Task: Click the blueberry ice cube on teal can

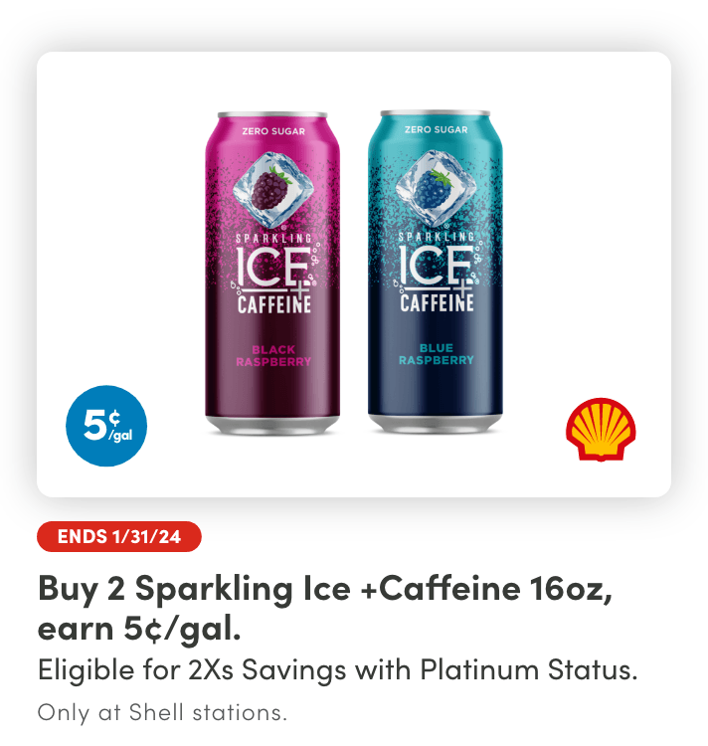Action: (435, 186)
